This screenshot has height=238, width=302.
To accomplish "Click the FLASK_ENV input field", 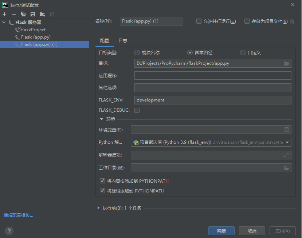I will pyautogui.click(x=213, y=100).
